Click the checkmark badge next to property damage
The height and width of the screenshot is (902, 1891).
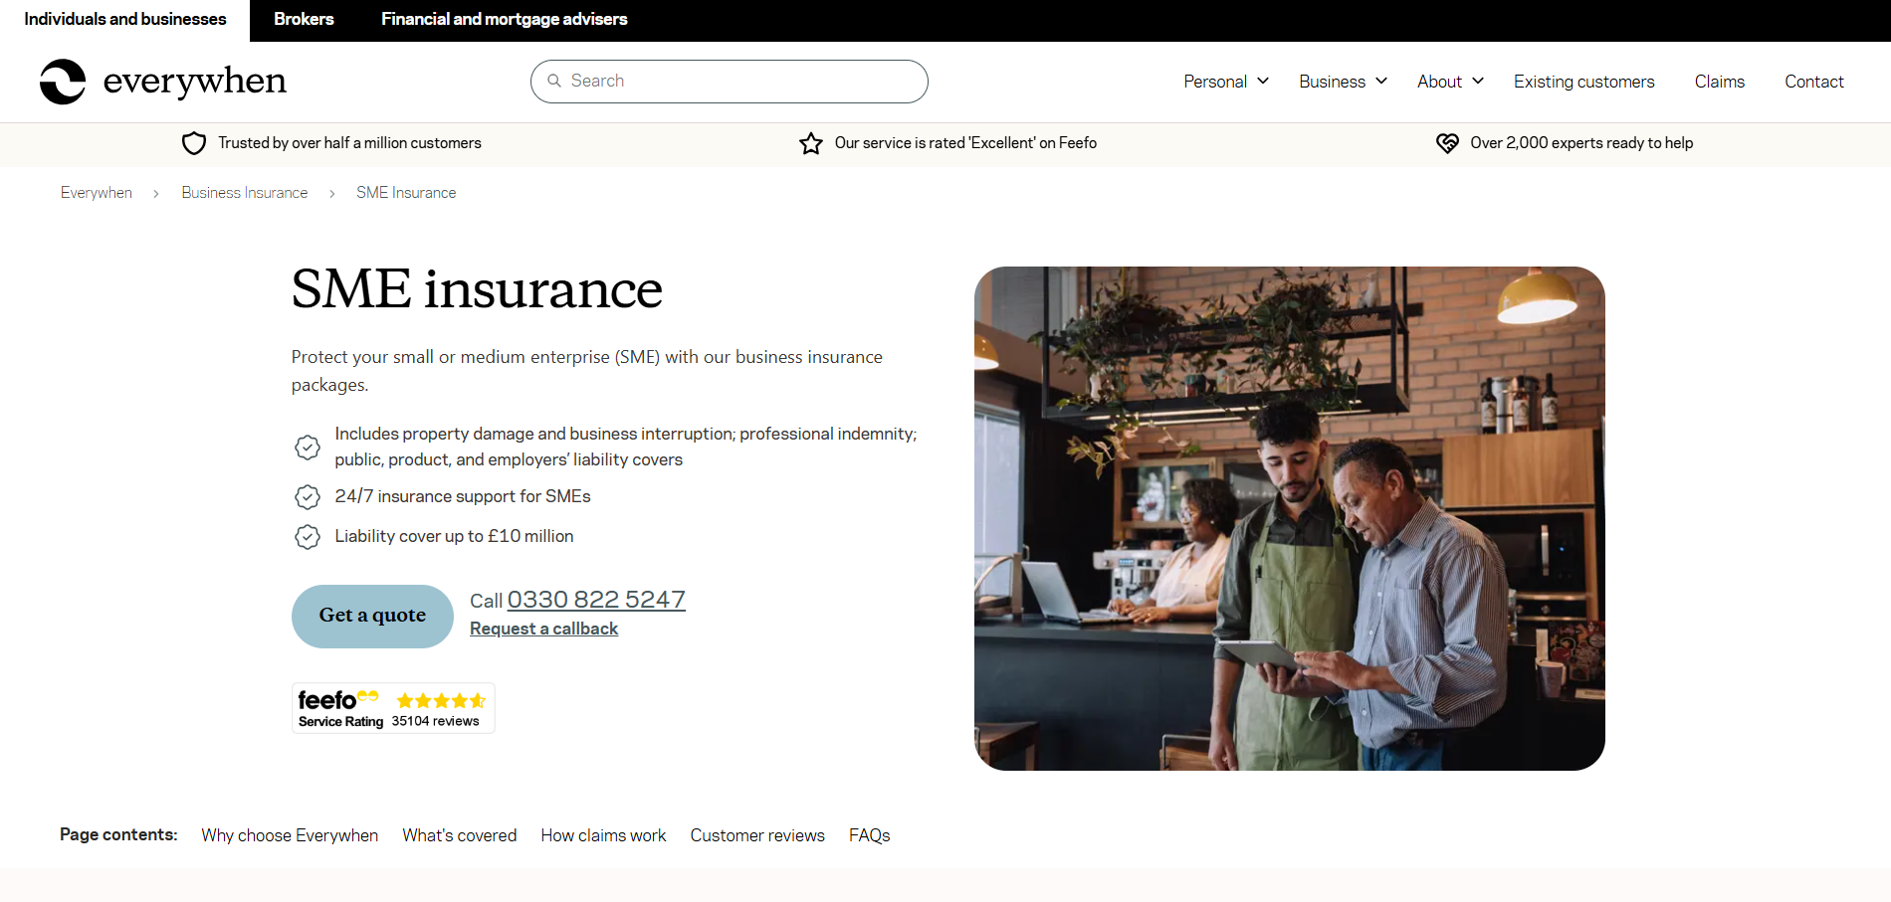click(308, 448)
